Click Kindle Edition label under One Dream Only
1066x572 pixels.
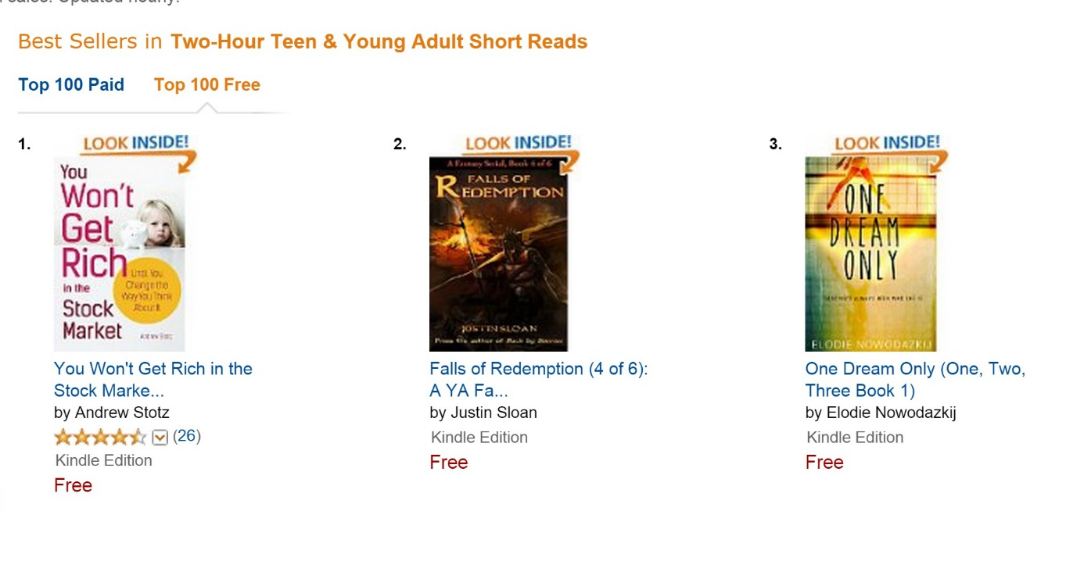click(x=855, y=438)
